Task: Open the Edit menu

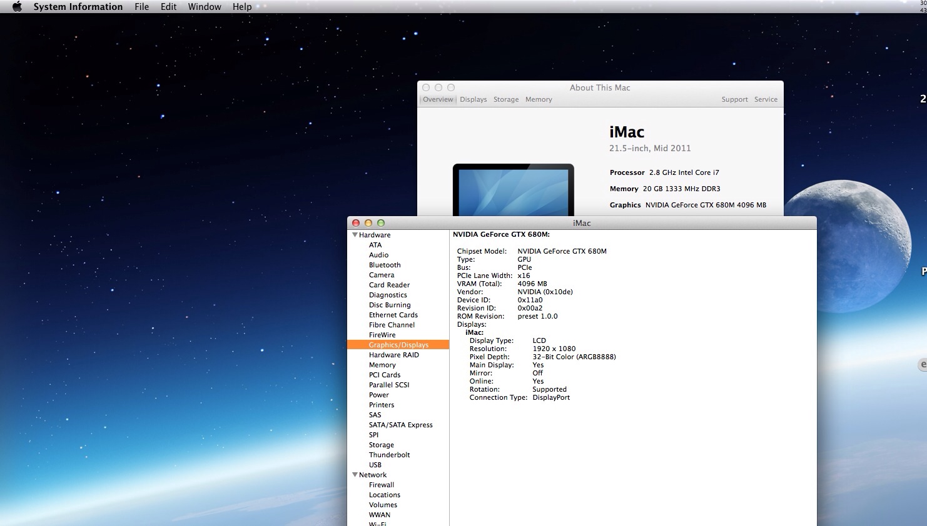Action: 168,7
